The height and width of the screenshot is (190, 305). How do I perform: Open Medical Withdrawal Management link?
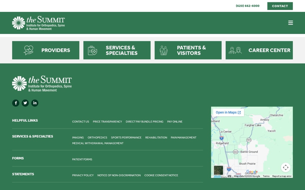point(98,143)
